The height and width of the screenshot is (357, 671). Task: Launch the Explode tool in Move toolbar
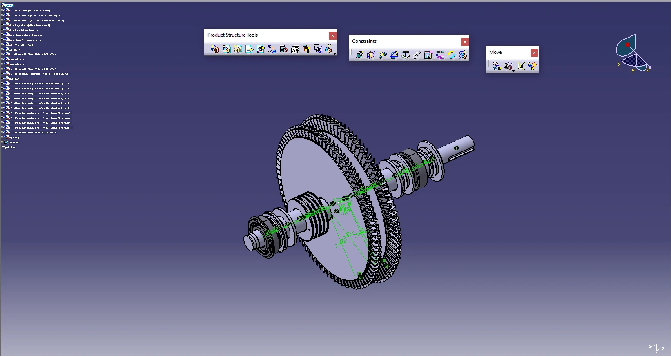(x=520, y=66)
